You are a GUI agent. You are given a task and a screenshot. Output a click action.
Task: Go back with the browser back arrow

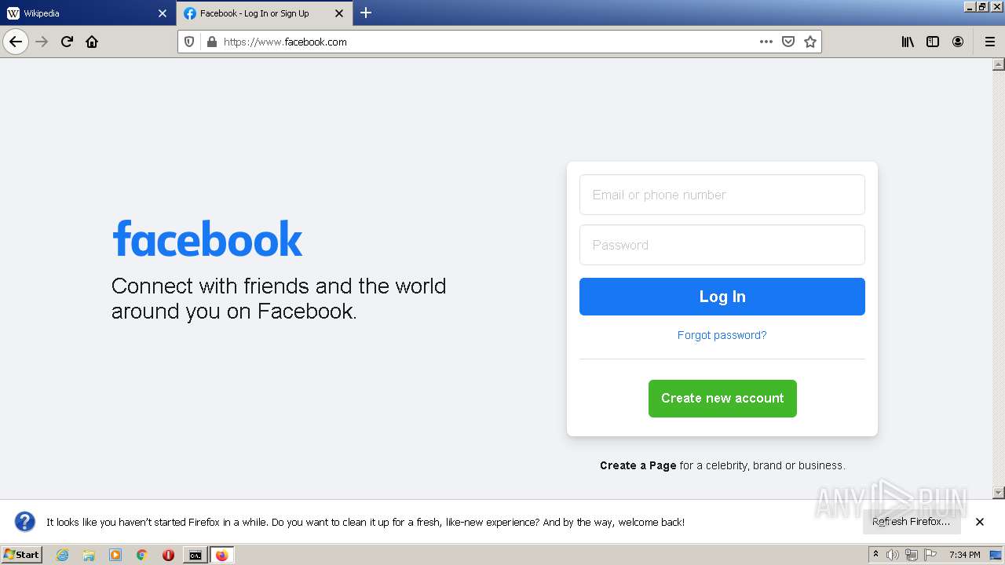coord(16,42)
